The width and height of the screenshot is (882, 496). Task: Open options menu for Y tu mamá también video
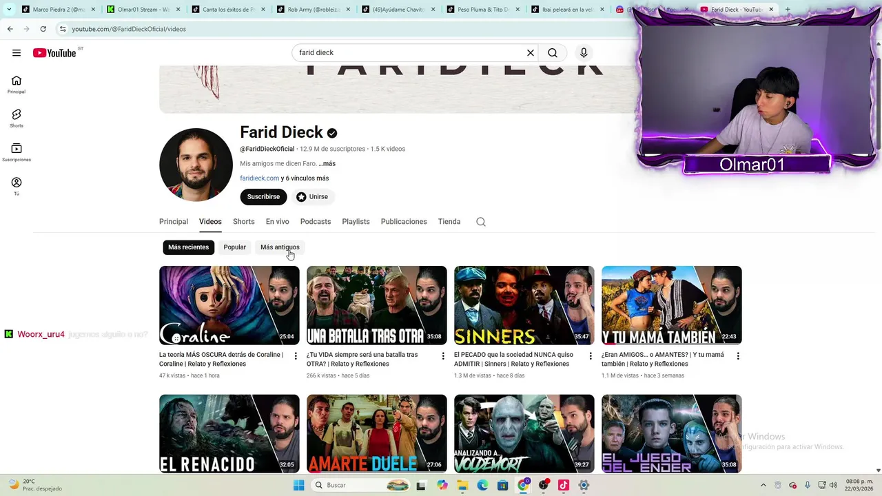738,356
